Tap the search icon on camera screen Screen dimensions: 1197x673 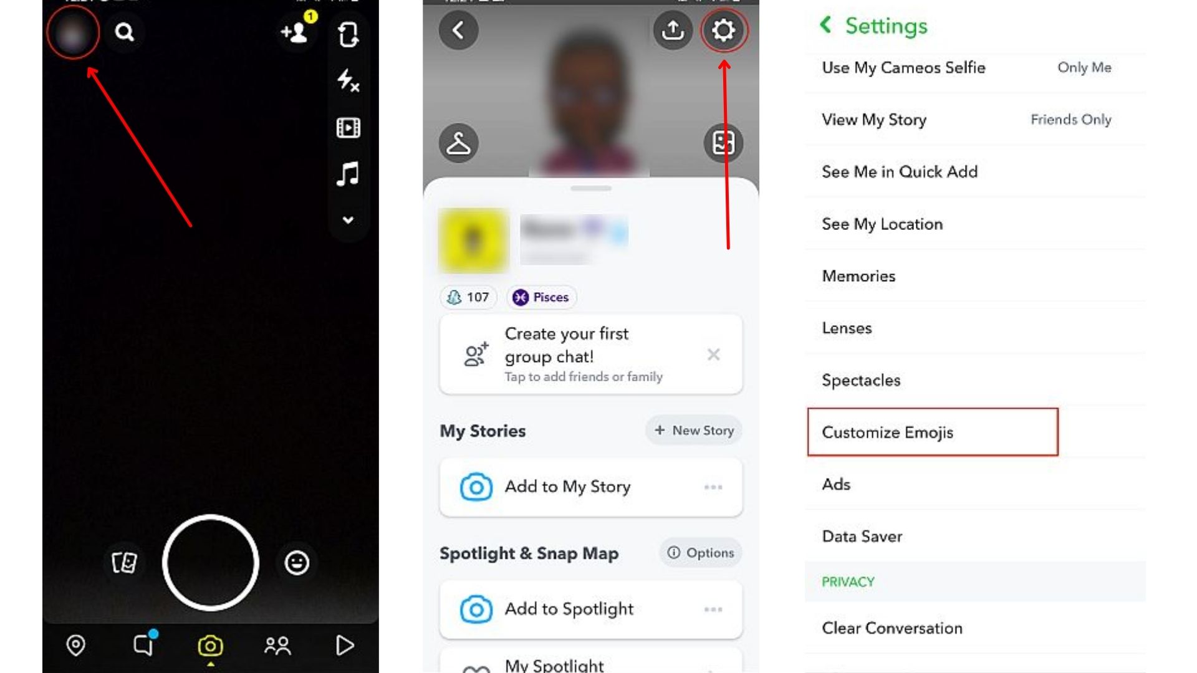click(125, 32)
